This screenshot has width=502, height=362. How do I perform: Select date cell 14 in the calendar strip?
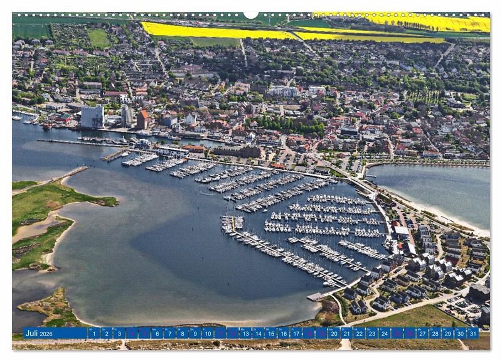pos(258,333)
